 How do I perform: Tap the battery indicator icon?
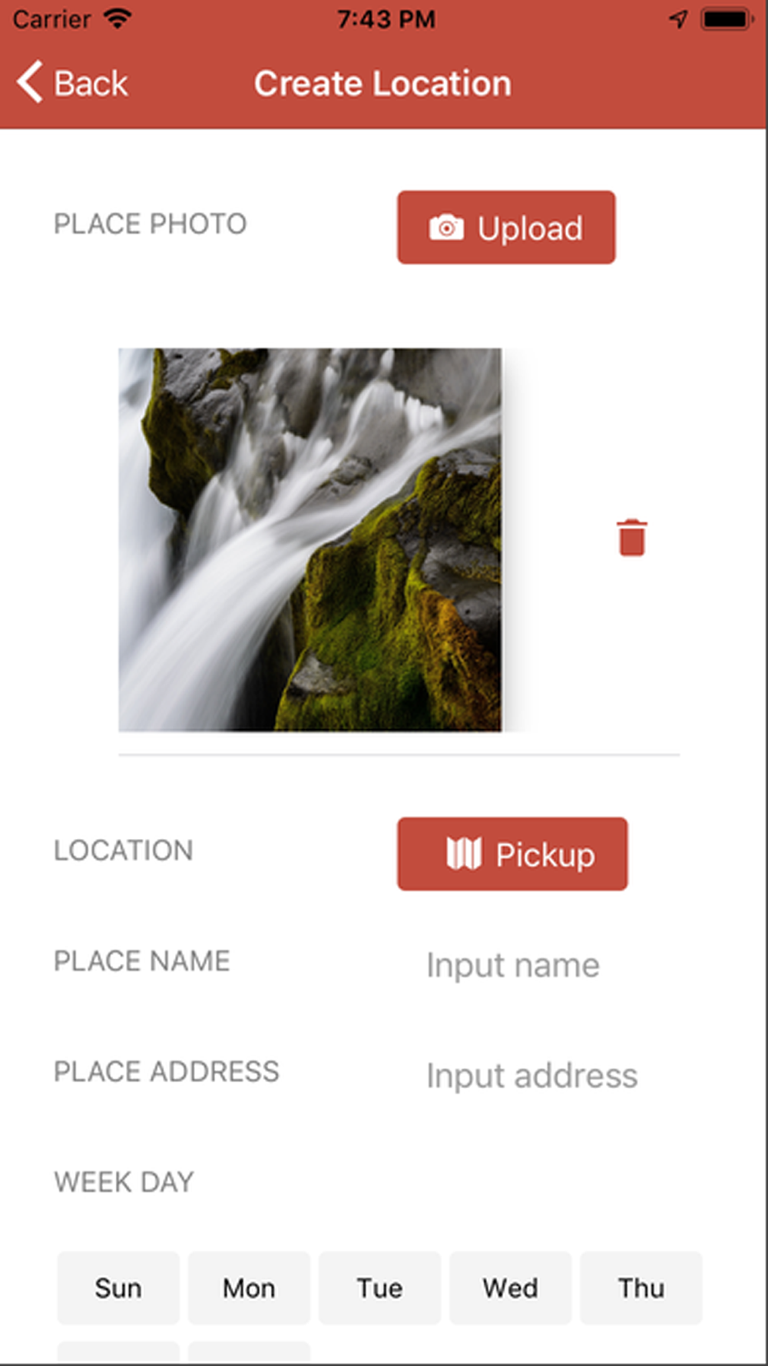coord(727,19)
